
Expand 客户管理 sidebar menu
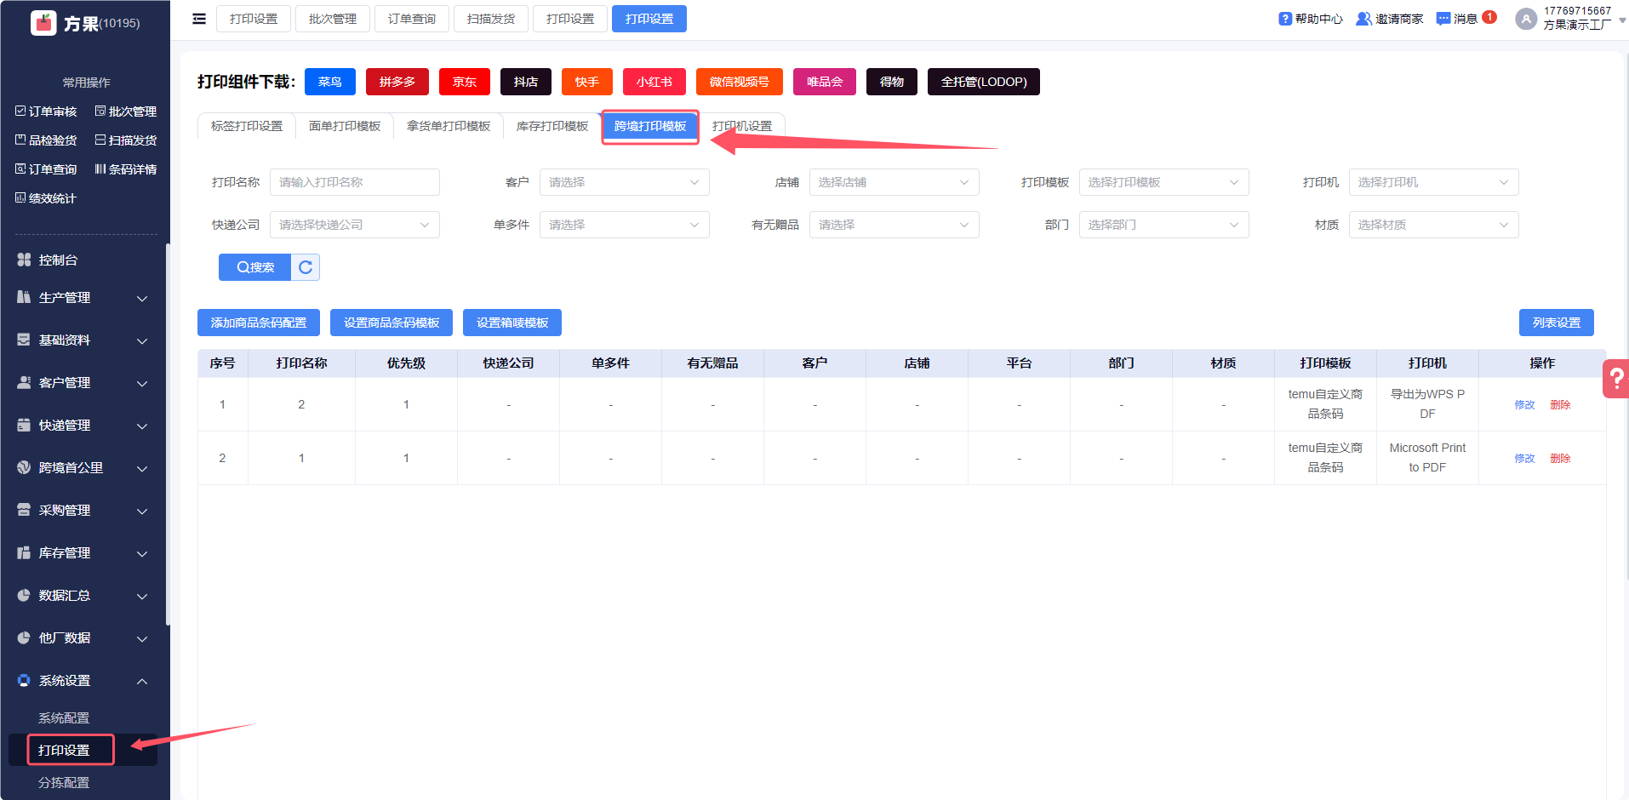(83, 383)
